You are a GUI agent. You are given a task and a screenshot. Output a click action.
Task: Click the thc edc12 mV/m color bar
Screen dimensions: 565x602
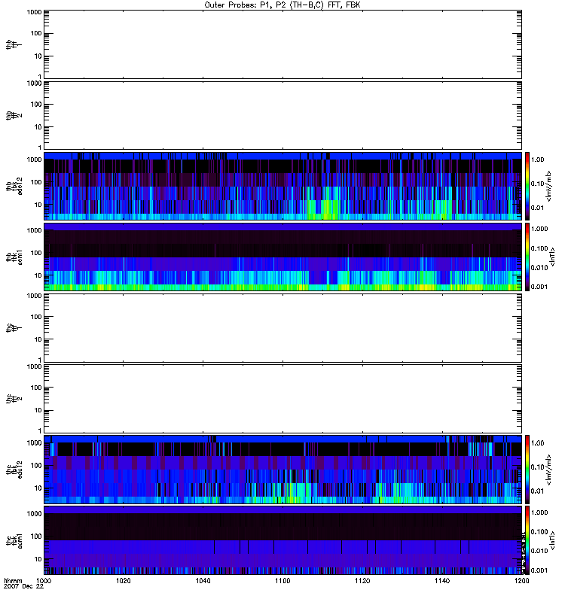pos(527,469)
